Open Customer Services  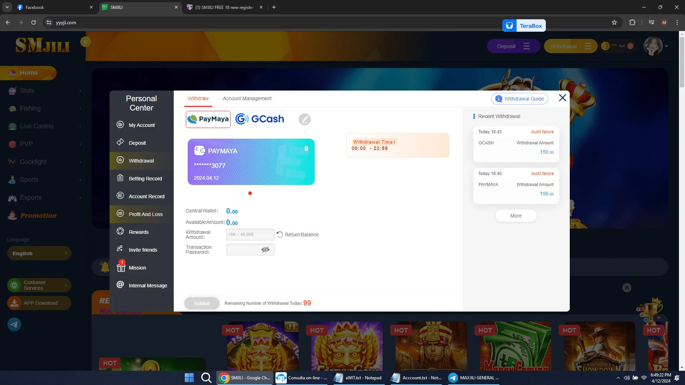[39, 285]
